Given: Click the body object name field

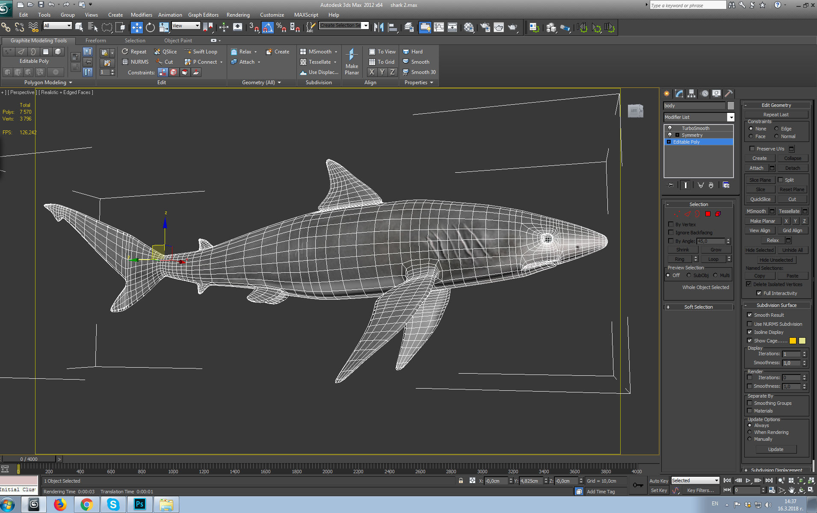Looking at the screenshot, I should 694,106.
